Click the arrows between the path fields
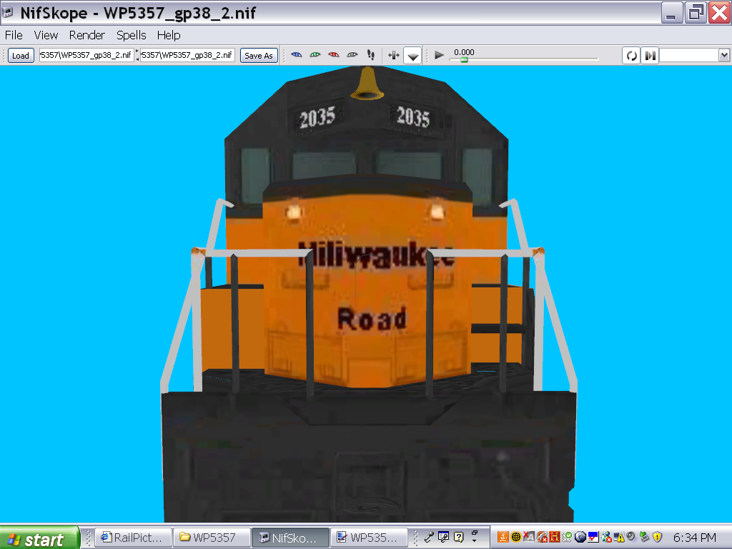The width and height of the screenshot is (732, 549). pos(137,55)
